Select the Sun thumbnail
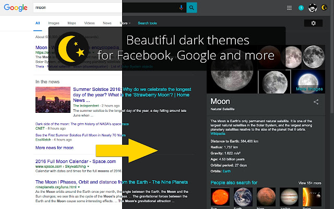The width and height of the screenshot is (334, 209). click(x=220, y=197)
